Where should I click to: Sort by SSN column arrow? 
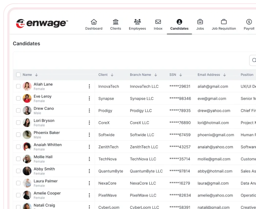(181, 75)
